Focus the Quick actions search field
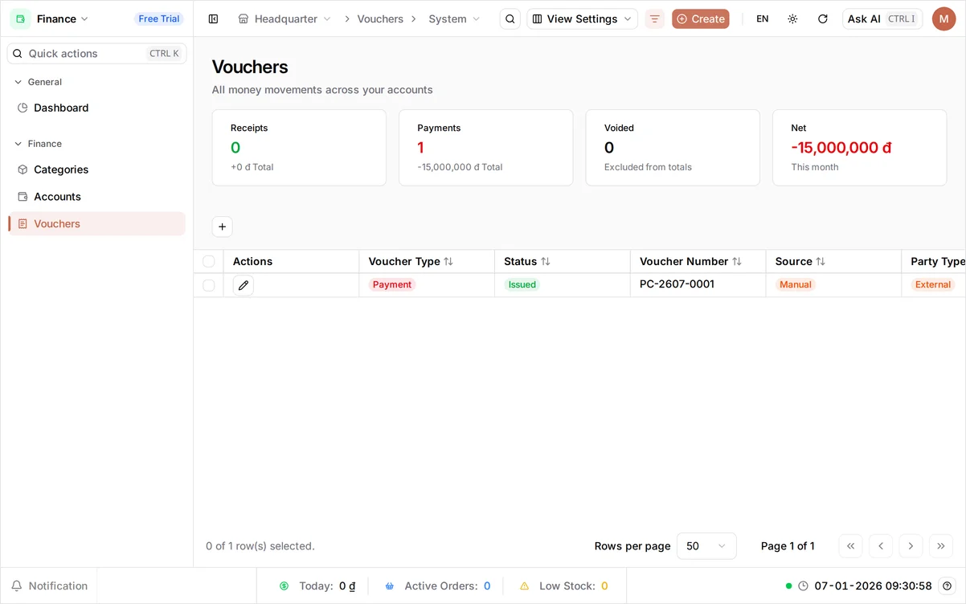 (x=96, y=53)
